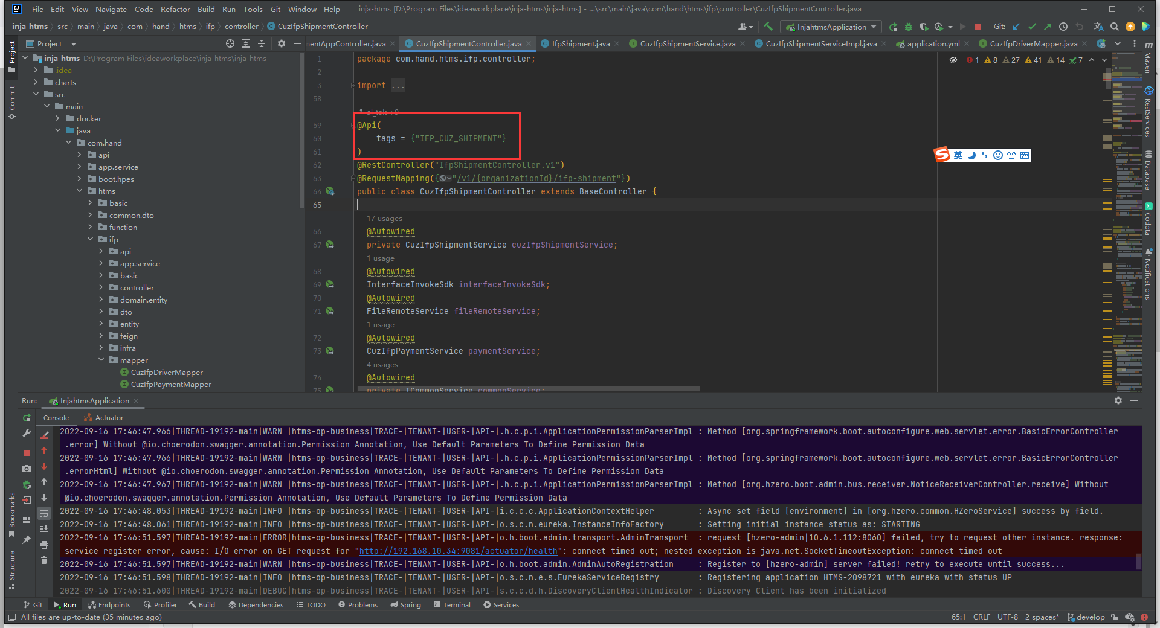Show hidden editor tabs dropdown

point(1118,43)
